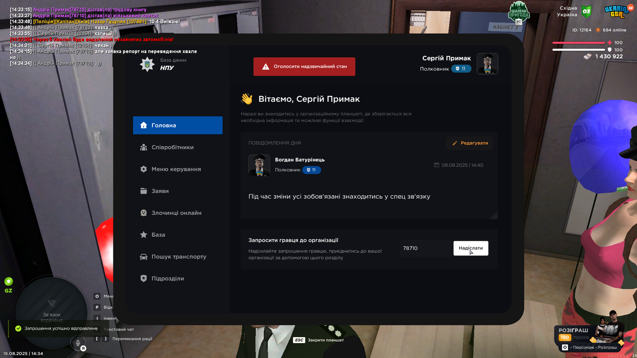Click Сергій Примак's avatar thumbnail
Viewport: 637px width, 358px height.
point(488,64)
